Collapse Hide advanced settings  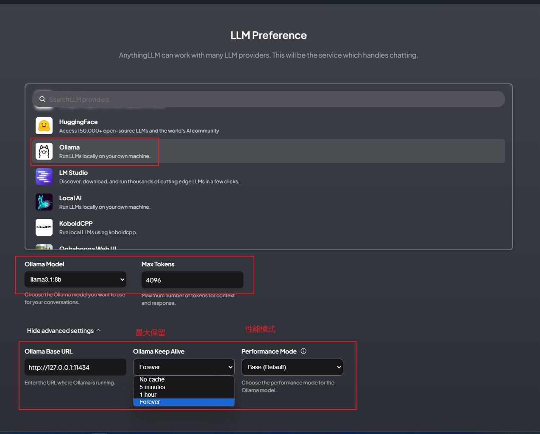pos(64,331)
